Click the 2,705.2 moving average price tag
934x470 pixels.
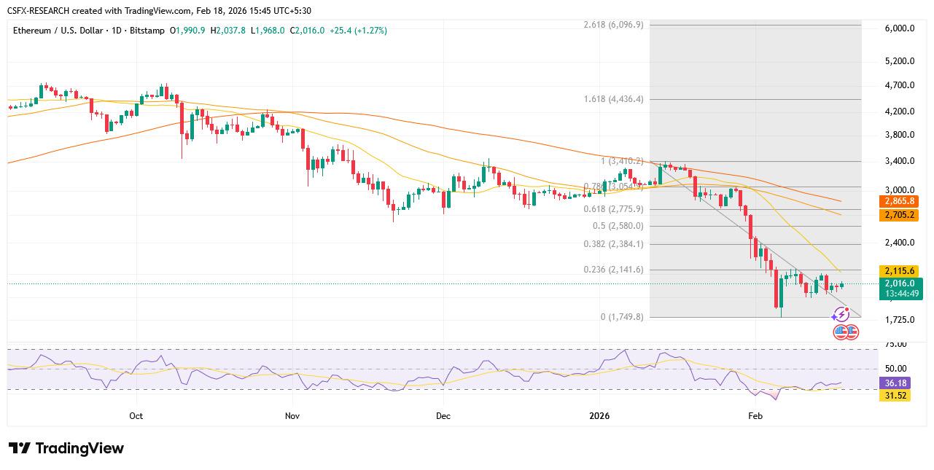(900, 215)
